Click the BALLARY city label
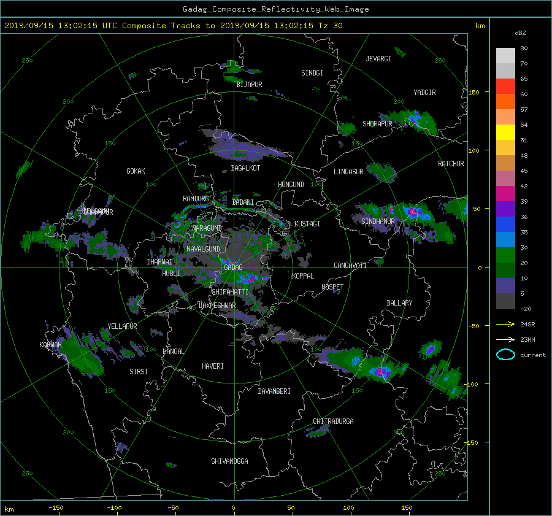Image resolution: width=552 pixels, height=516 pixels. [x=399, y=303]
